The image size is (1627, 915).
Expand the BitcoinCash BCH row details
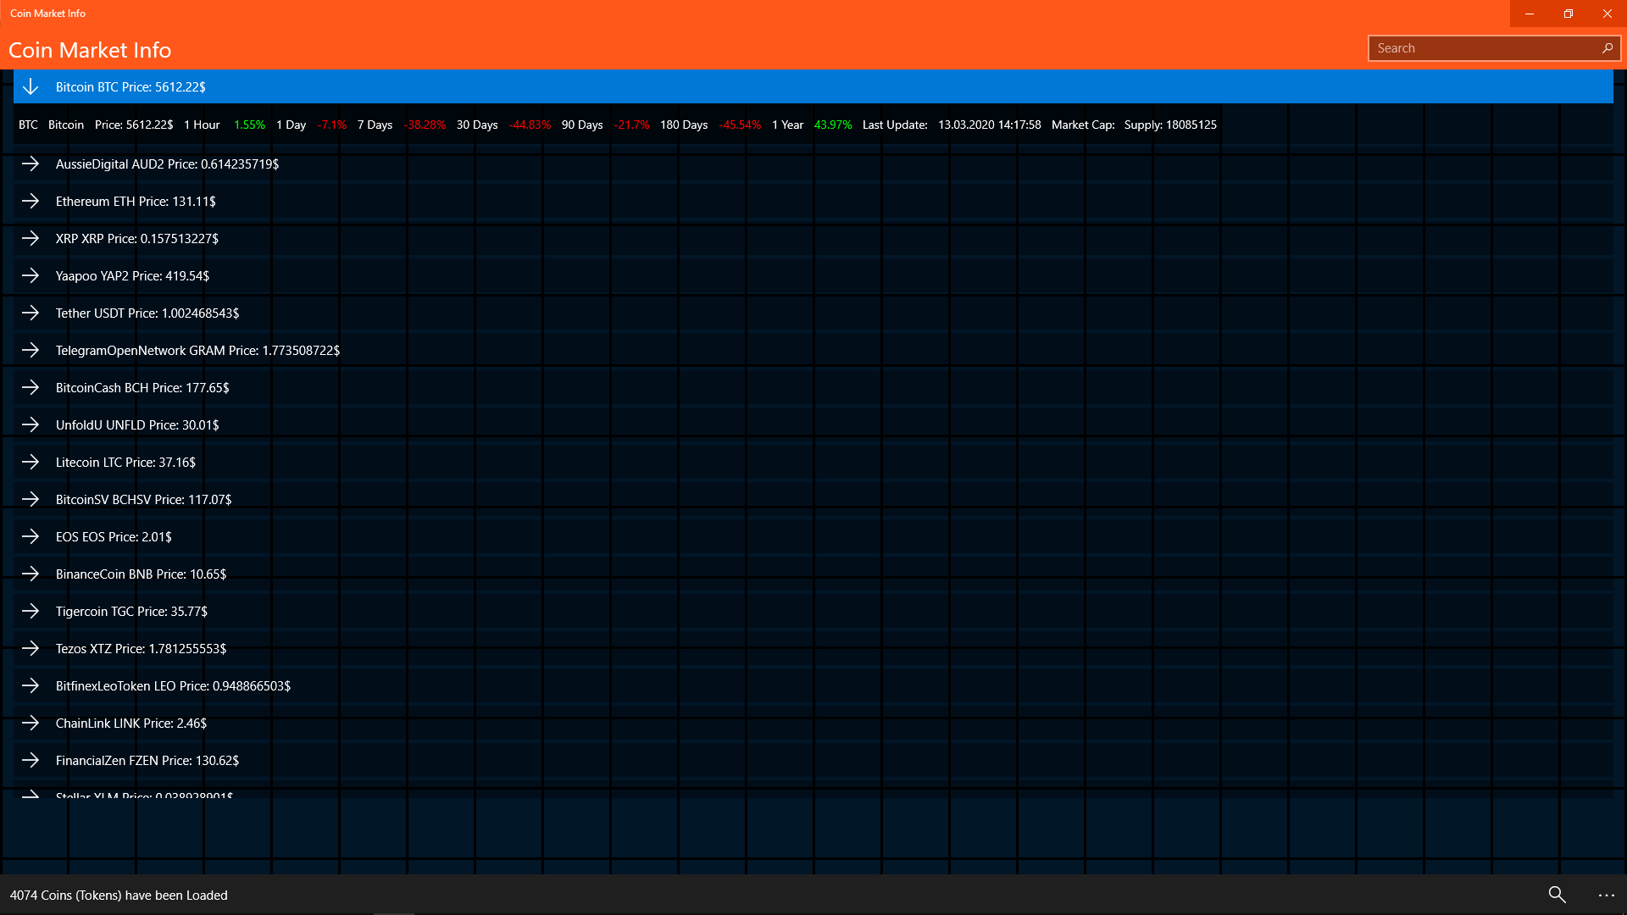31,386
